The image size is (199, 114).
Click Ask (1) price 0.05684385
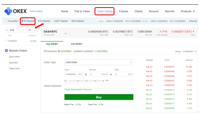[x=169, y=85]
